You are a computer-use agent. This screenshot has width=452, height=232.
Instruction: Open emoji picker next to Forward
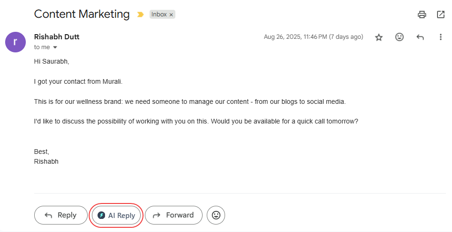click(x=216, y=215)
